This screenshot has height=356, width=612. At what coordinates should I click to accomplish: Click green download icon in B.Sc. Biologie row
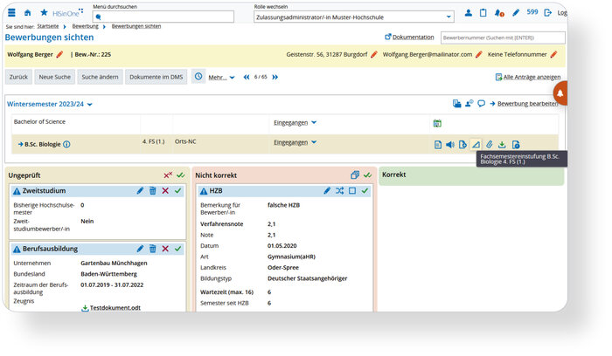coord(502,145)
